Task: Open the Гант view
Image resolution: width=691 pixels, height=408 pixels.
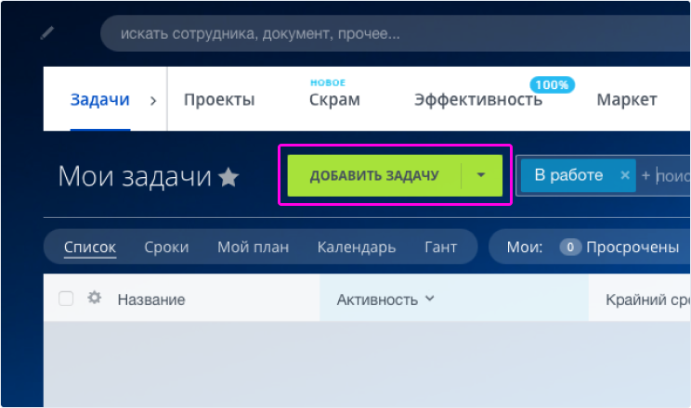Action: [x=440, y=248]
